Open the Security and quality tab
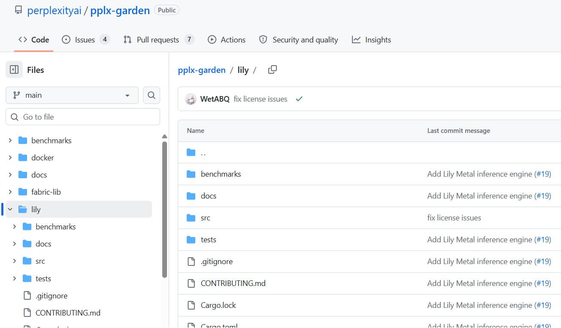 [x=299, y=40]
